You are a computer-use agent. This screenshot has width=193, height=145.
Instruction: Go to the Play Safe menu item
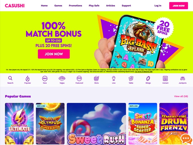[x=94, y=6]
